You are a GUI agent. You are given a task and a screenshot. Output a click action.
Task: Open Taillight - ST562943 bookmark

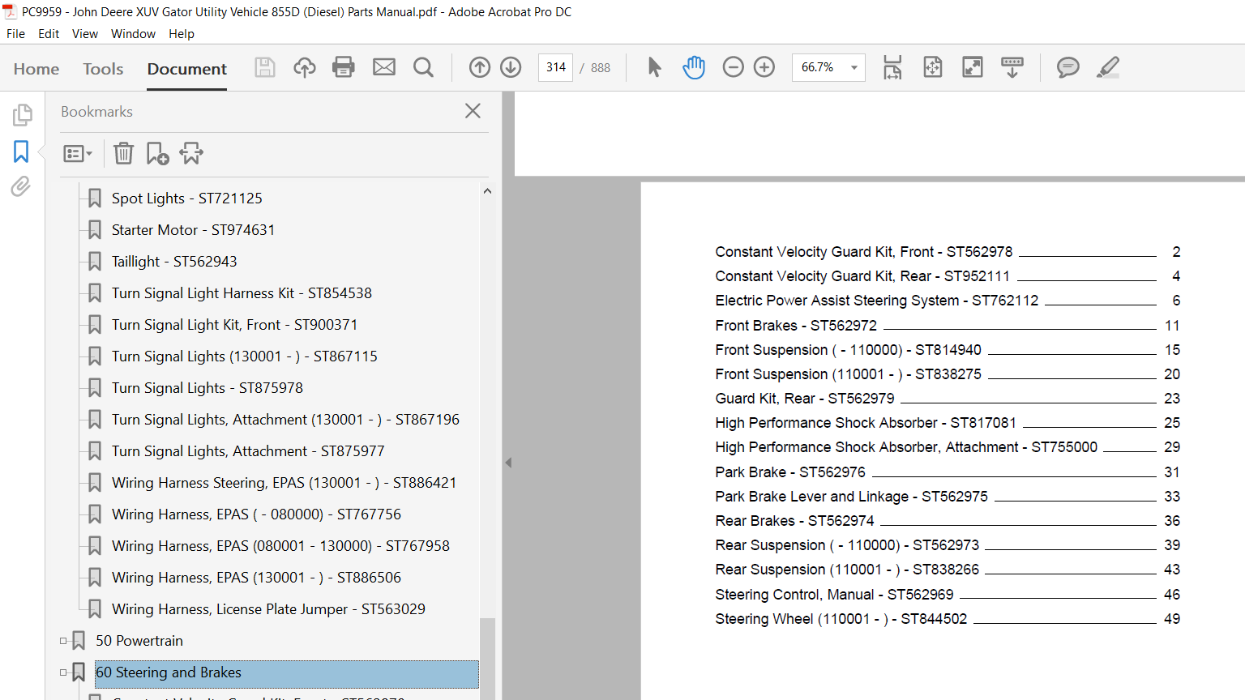click(174, 262)
